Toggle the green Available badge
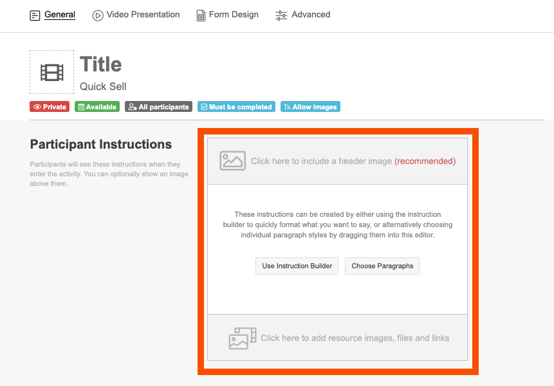The width and height of the screenshot is (554, 386). click(97, 107)
